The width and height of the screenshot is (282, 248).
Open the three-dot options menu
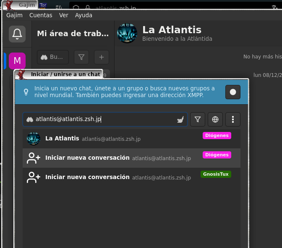[x=233, y=119]
